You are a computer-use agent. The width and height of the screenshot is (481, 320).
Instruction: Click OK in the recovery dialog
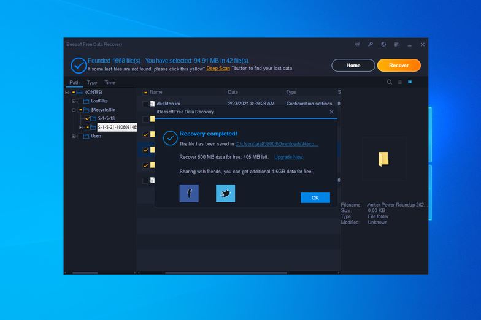pos(315,197)
